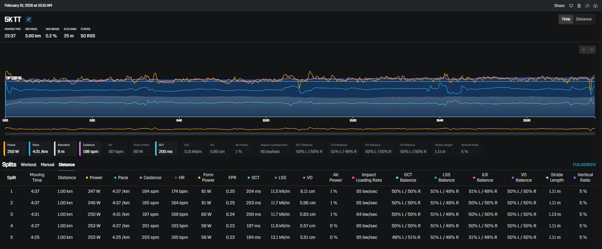
Task: Enable the HR metric chip
Action: (x=115, y=148)
